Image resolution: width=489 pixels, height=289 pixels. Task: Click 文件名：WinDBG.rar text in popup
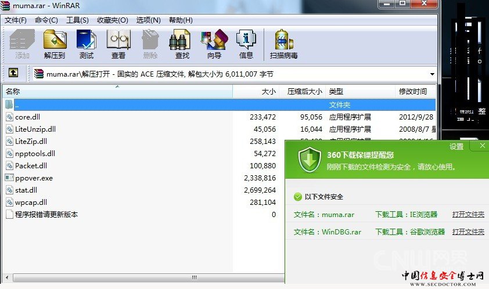click(x=328, y=232)
